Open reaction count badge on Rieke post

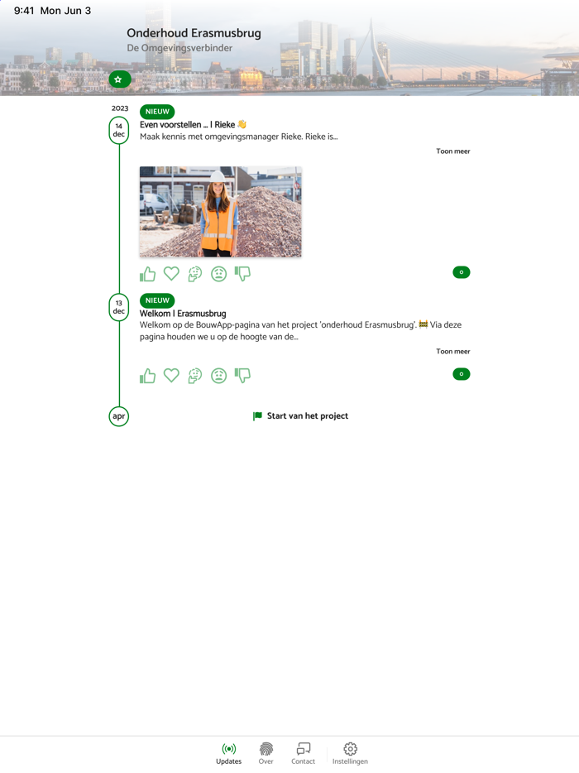pos(462,272)
